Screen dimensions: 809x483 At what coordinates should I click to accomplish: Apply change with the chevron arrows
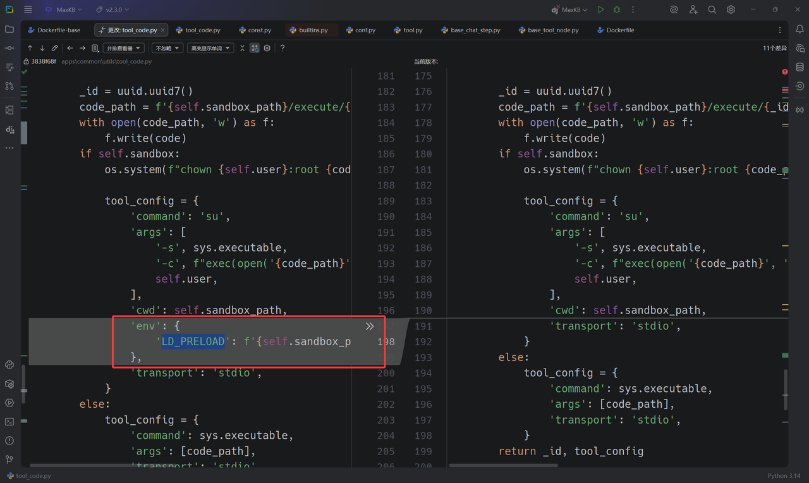[x=370, y=326]
